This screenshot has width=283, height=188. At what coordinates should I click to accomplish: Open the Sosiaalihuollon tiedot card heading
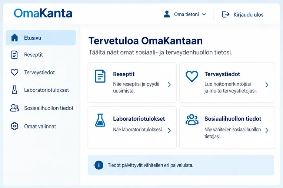pos(233,118)
